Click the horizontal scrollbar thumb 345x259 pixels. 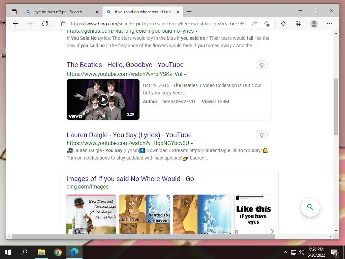click(144, 236)
